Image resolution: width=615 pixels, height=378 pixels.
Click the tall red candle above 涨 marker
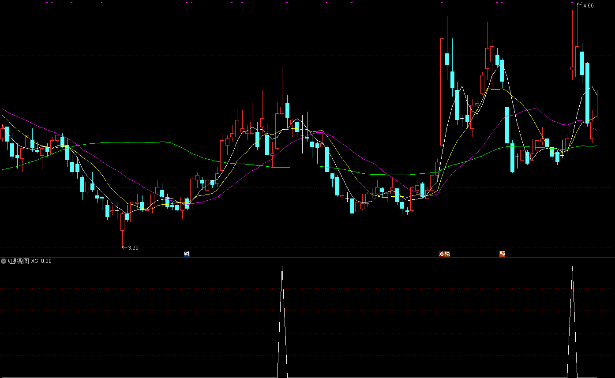pos(442,92)
